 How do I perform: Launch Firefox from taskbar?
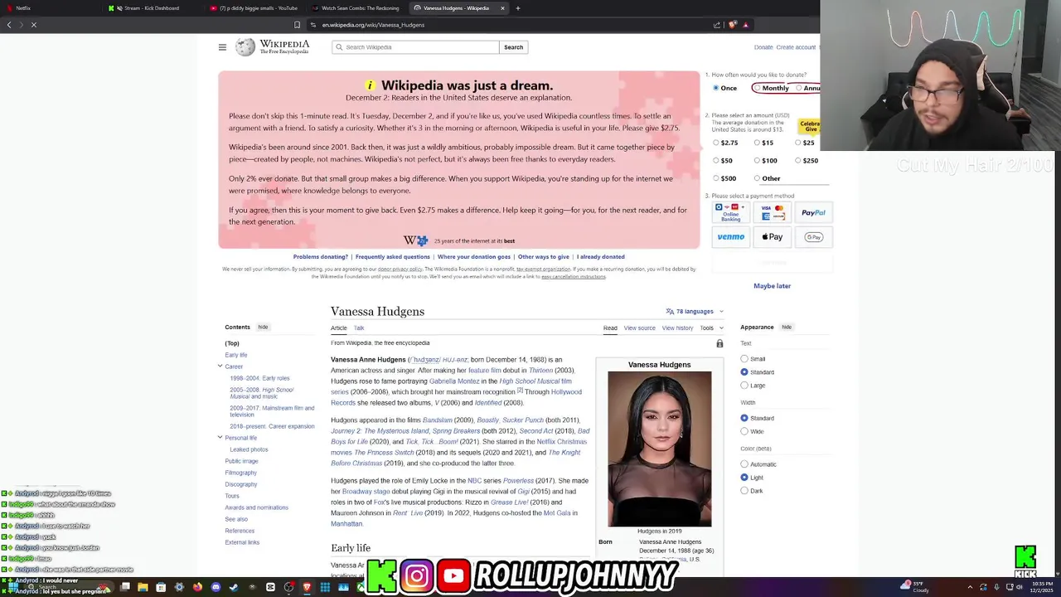pyautogui.click(x=197, y=587)
